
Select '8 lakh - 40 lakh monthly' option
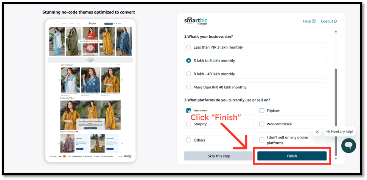tap(189, 74)
